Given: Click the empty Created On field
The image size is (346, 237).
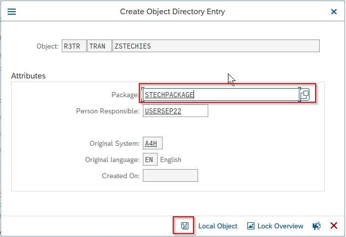Looking at the screenshot, I should click(x=170, y=175).
